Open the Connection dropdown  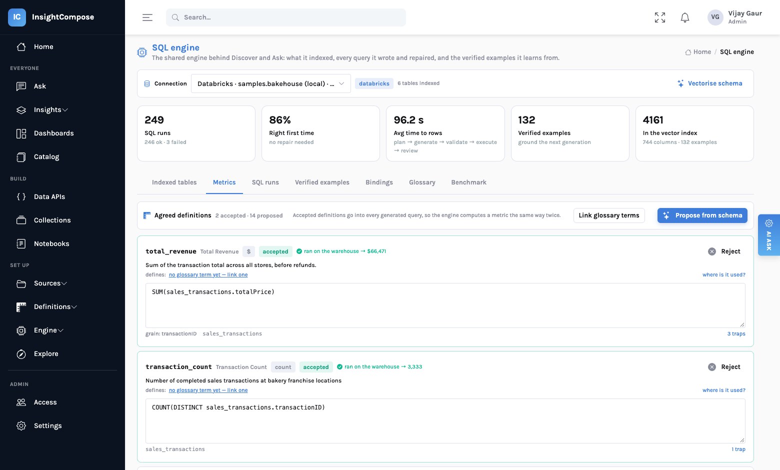pyautogui.click(x=270, y=83)
